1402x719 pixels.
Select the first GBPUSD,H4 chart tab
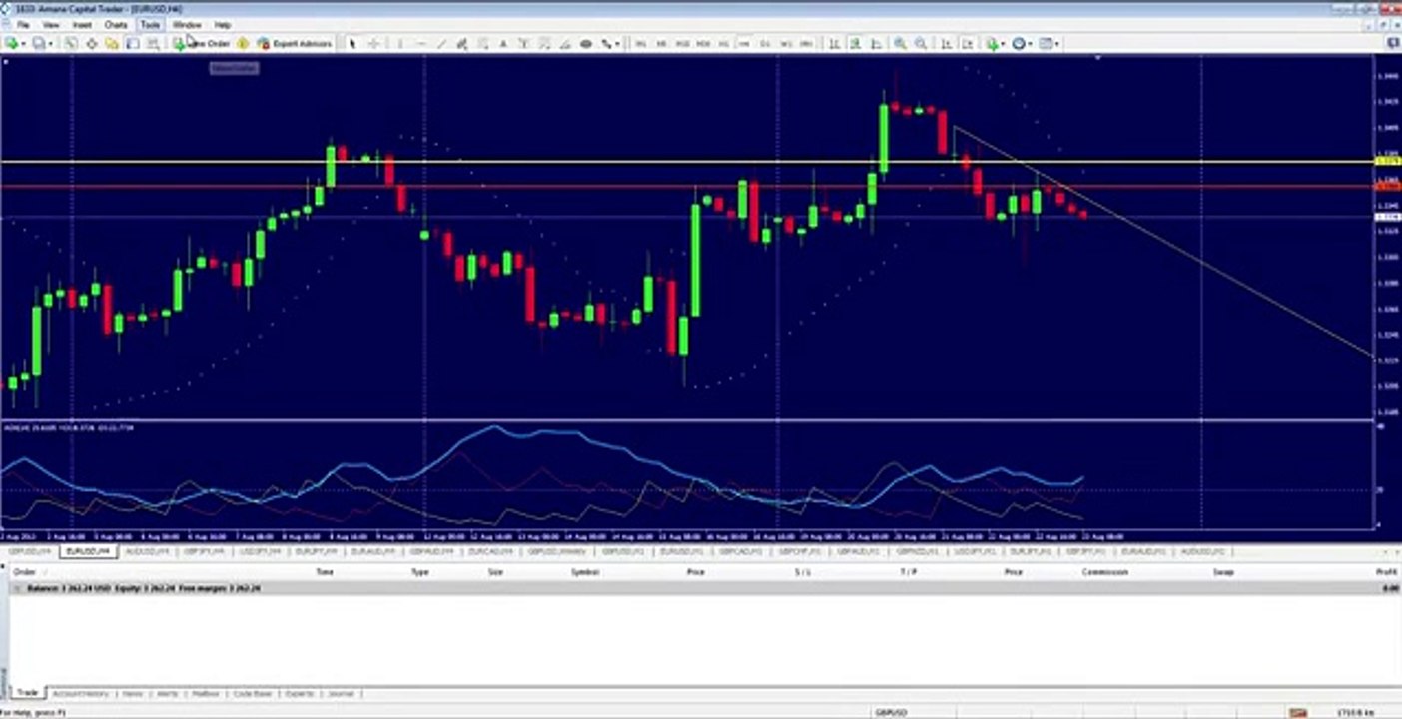tap(29, 551)
